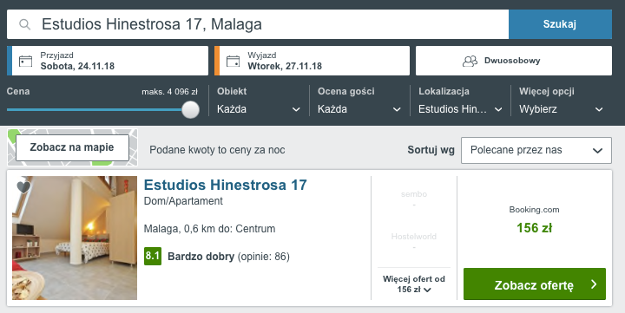The width and height of the screenshot is (625, 313).
Task: Click the maks. 4 096 zł label
Action: click(170, 92)
